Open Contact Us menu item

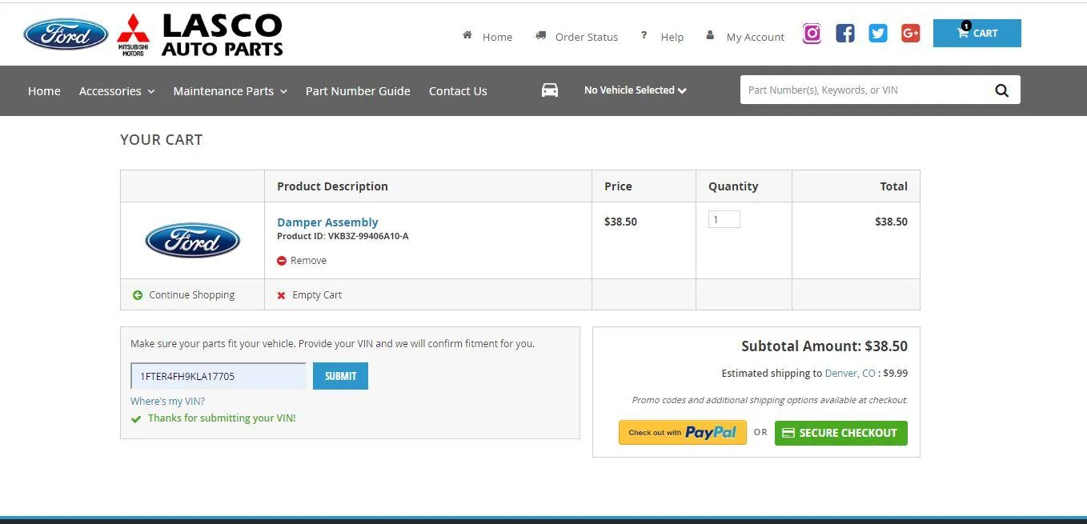click(458, 91)
